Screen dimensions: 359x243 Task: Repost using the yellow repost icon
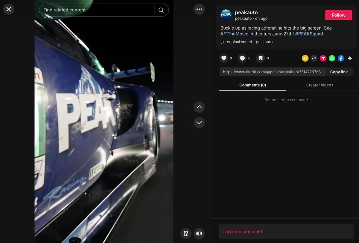tap(305, 58)
